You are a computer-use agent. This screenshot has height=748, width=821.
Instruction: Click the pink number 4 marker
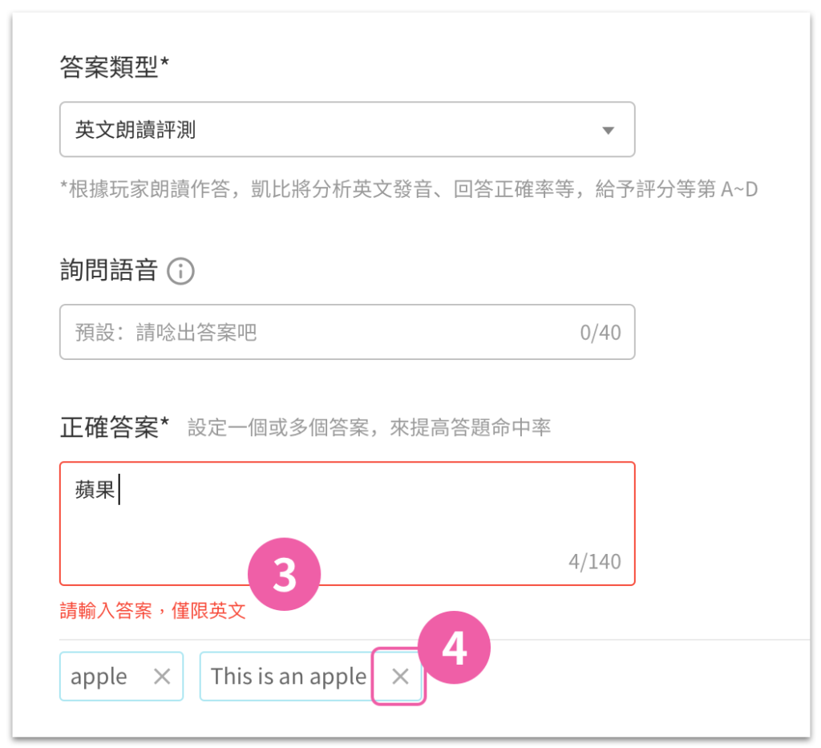click(454, 648)
